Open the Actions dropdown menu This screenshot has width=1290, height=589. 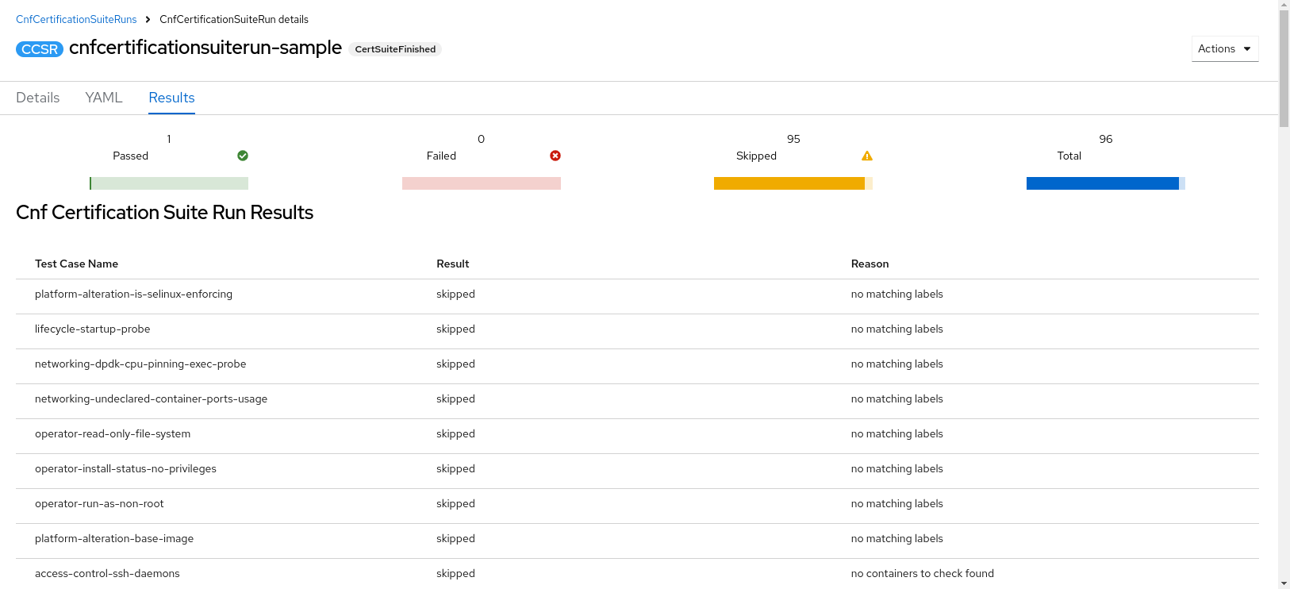tap(1225, 48)
